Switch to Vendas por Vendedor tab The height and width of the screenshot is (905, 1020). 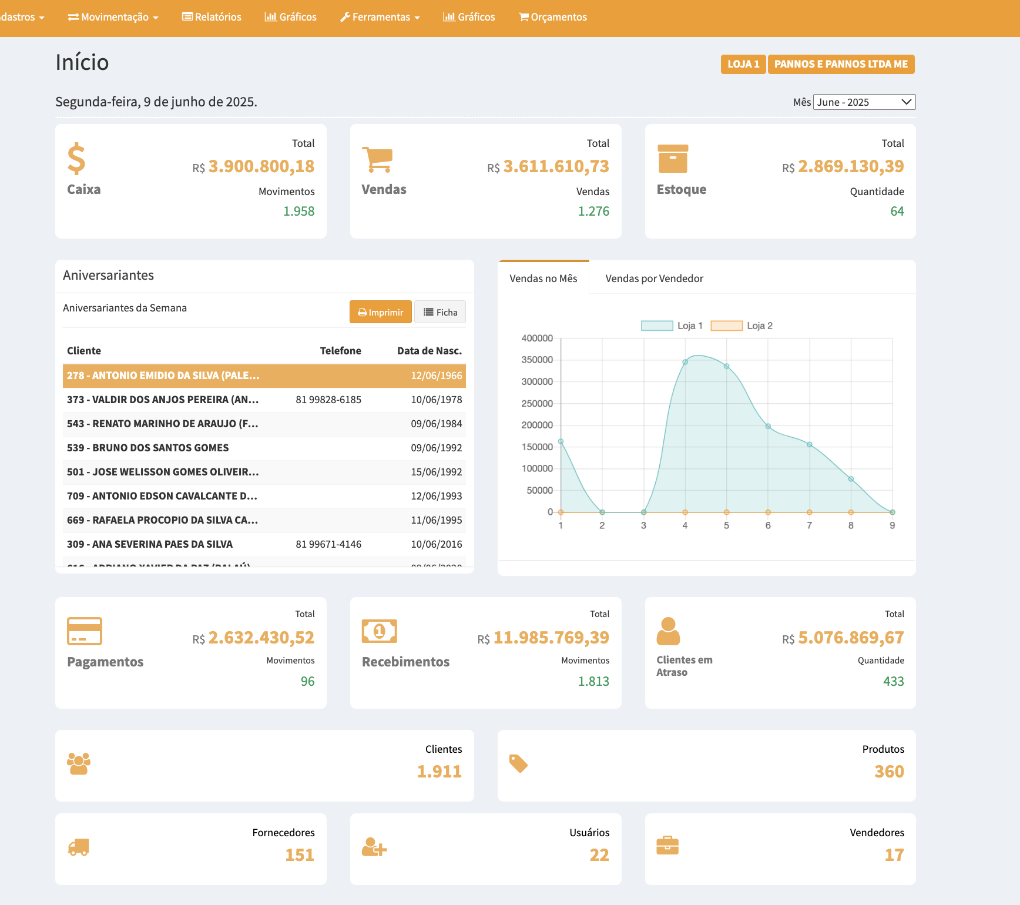click(654, 279)
